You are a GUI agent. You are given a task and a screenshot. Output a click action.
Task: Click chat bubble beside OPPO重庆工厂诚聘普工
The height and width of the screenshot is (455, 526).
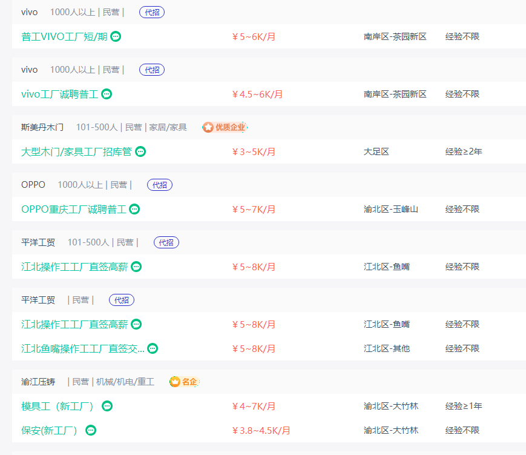coord(134,209)
